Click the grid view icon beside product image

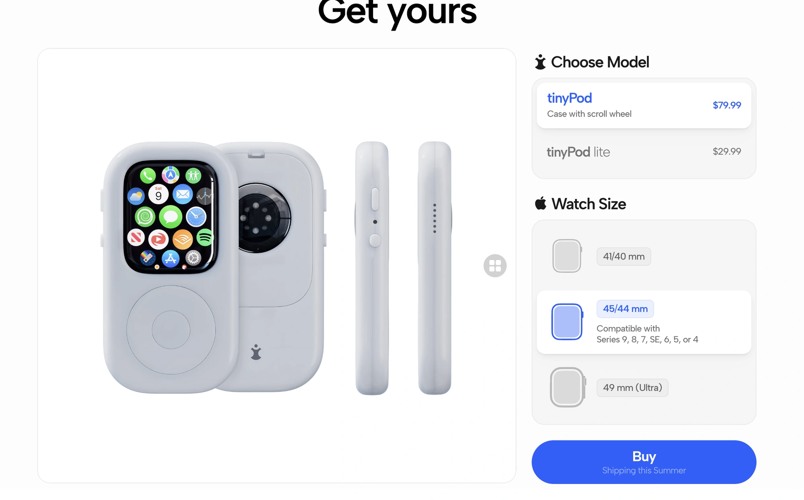point(495,266)
